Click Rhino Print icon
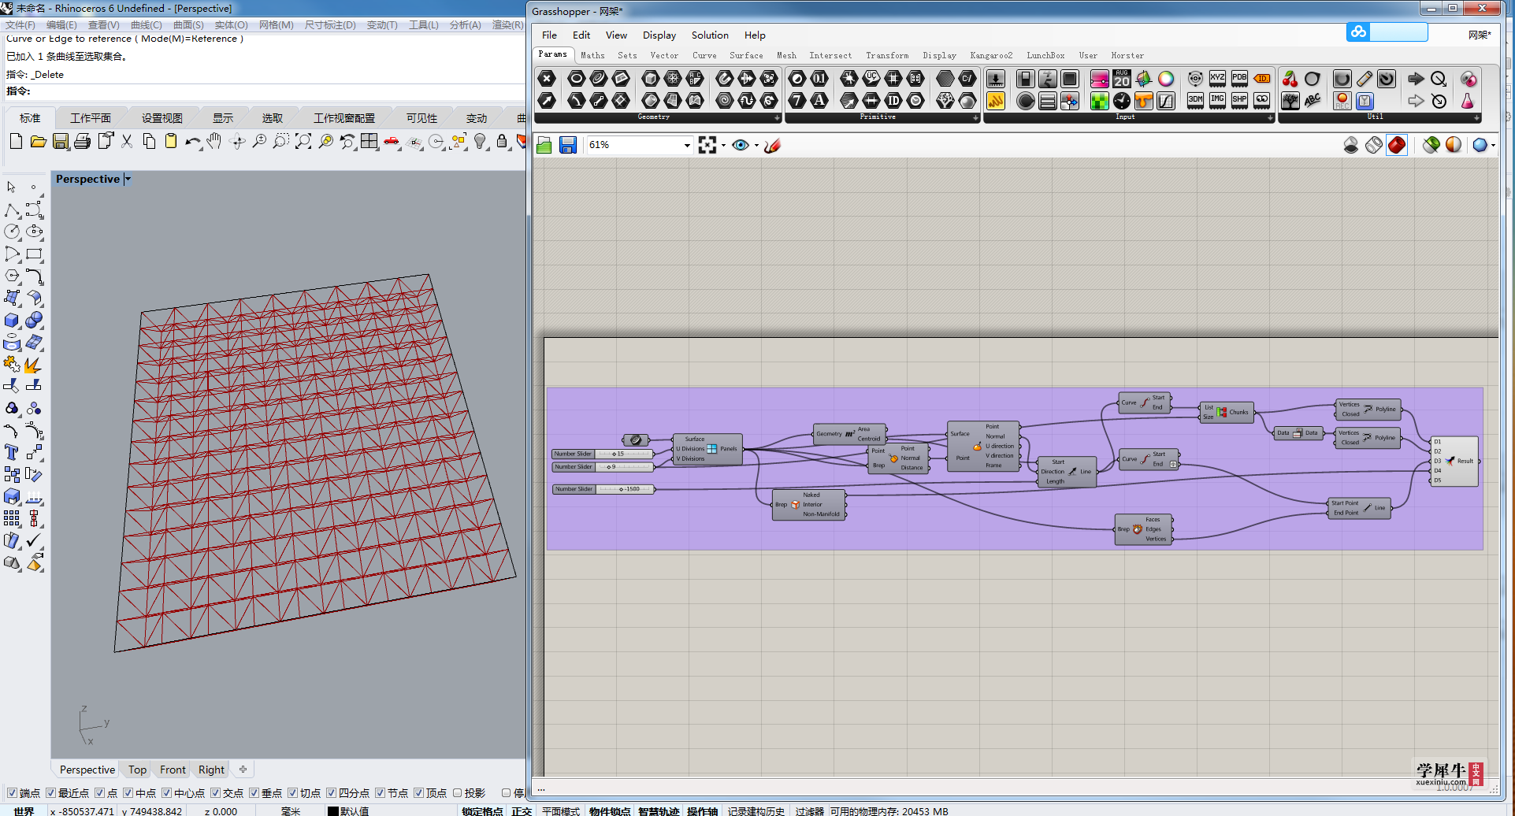 [x=82, y=141]
